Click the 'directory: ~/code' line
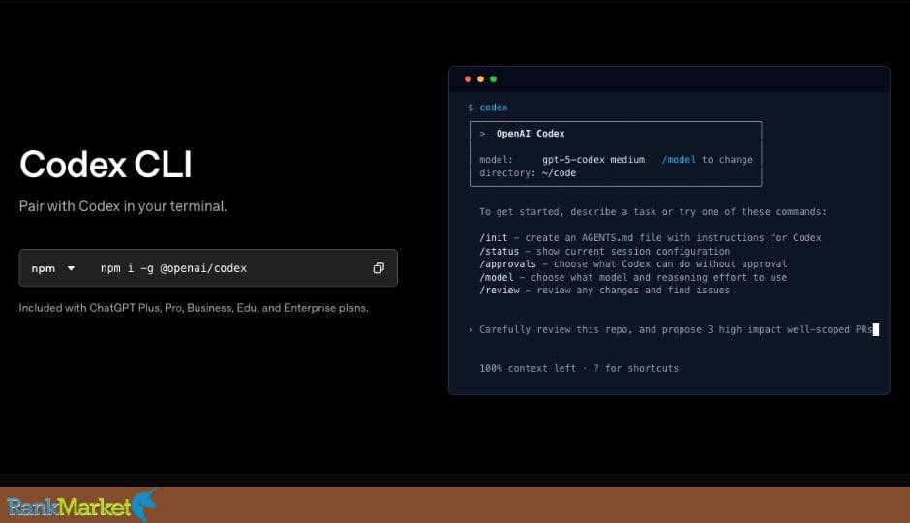 [x=528, y=173]
